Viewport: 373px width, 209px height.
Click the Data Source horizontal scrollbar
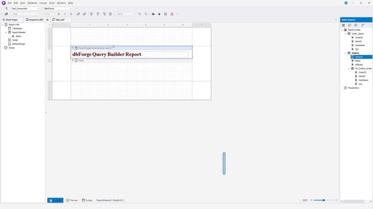click(353, 201)
